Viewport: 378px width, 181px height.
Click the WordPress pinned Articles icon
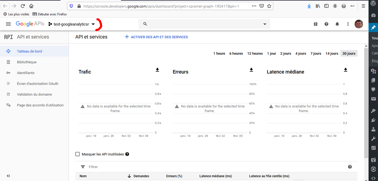[x=373, y=27]
